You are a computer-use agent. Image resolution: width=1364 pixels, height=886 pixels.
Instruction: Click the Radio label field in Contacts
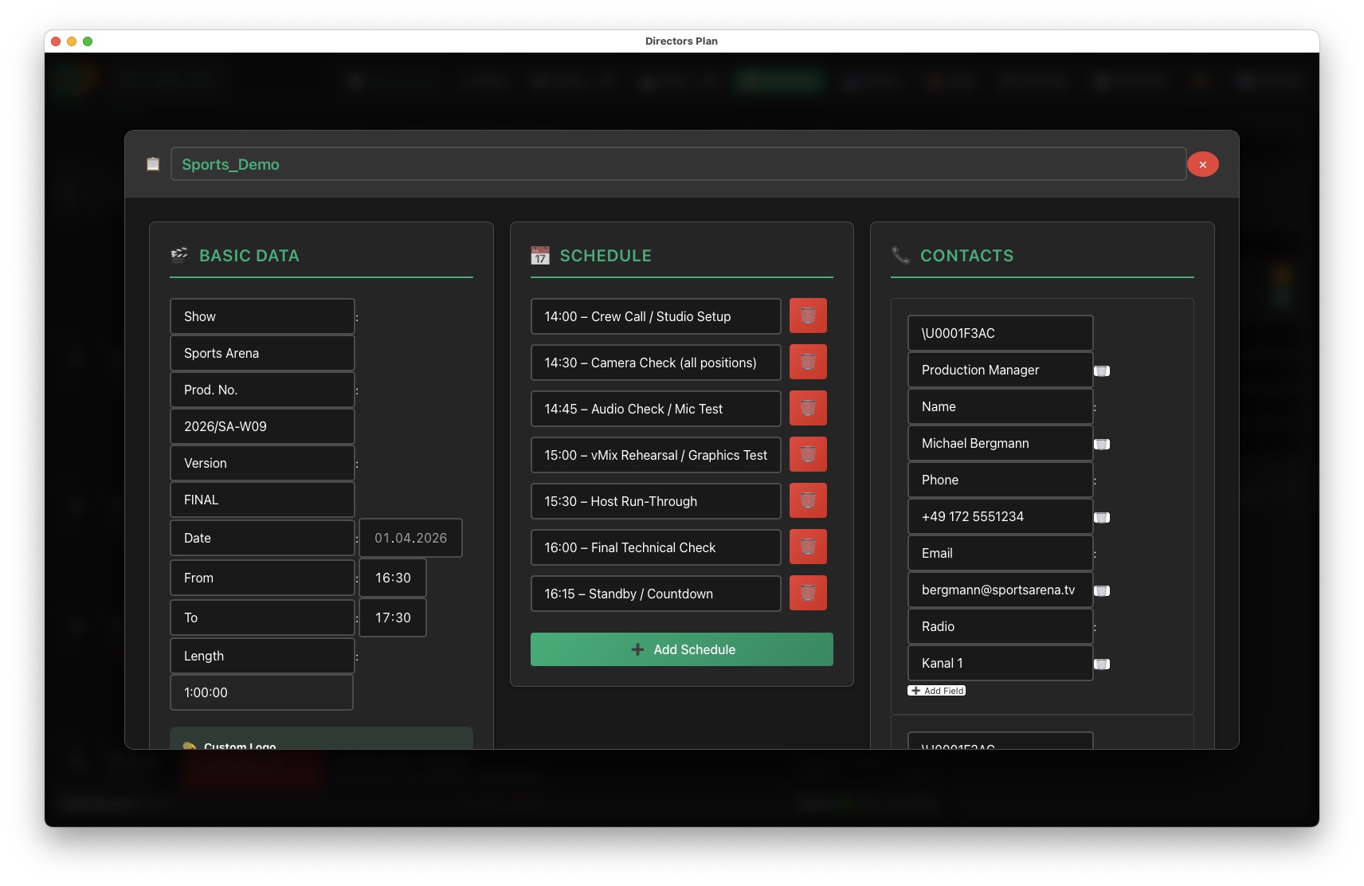1001,626
